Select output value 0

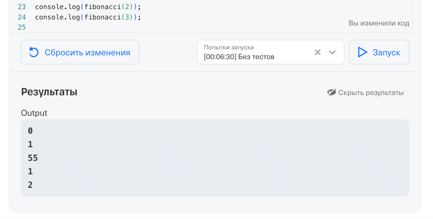(30, 131)
